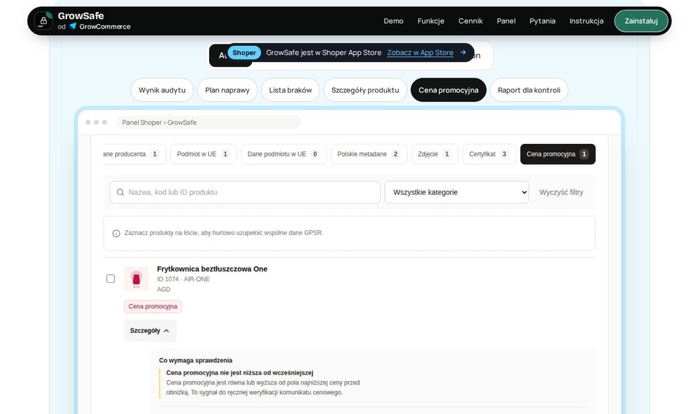Select the Cena promocyjna pill tab
Image resolution: width=699 pixels, height=414 pixels.
click(x=448, y=90)
